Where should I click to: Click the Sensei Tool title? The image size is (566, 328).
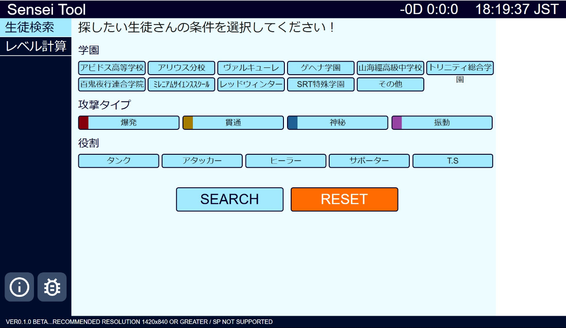(47, 10)
